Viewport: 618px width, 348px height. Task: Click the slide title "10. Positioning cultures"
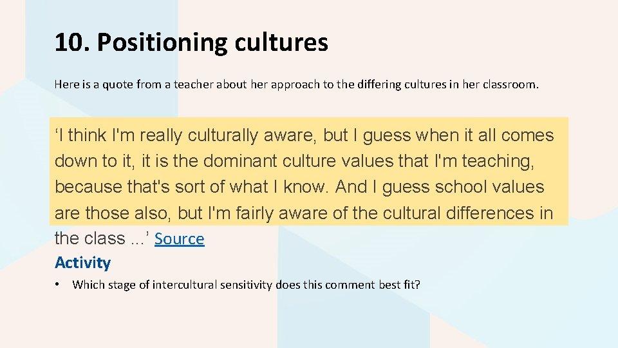[x=191, y=43]
